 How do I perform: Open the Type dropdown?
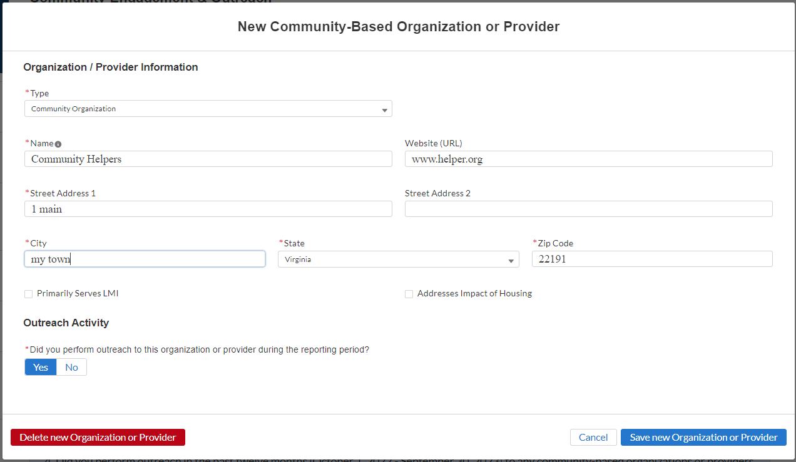click(208, 109)
